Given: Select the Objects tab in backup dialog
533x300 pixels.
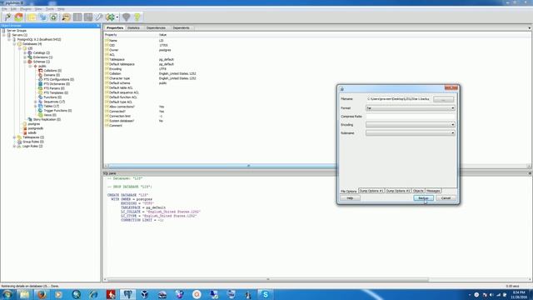Looking at the screenshot, I should pyautogui.click(x=418, y=191).
